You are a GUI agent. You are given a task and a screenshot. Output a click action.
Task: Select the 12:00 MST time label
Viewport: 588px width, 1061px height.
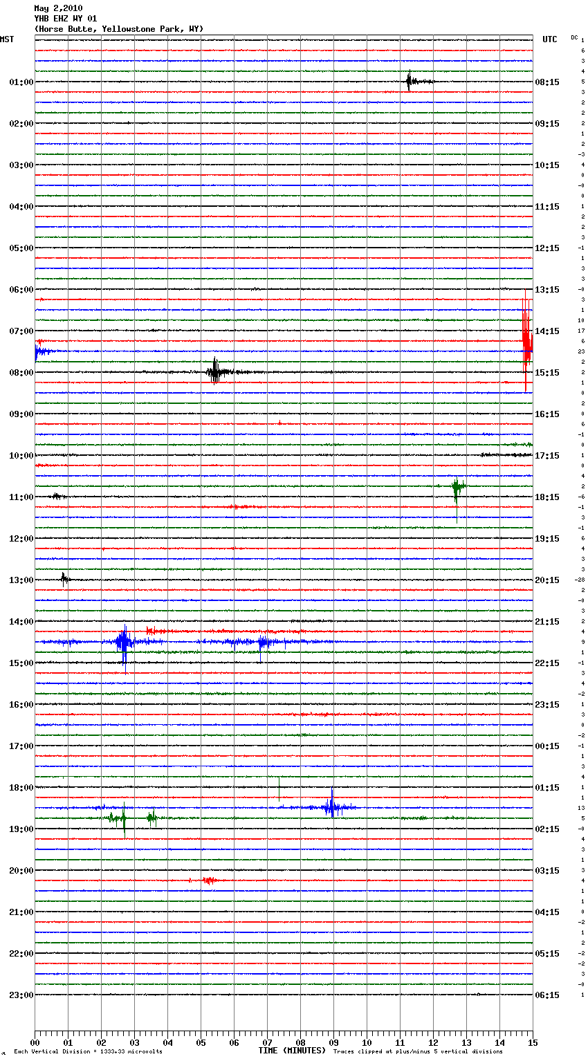(x=21, y=539)
